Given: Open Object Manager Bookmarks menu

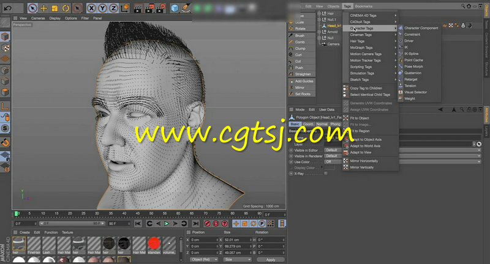Looking at the screenshot, I should 363,6.
